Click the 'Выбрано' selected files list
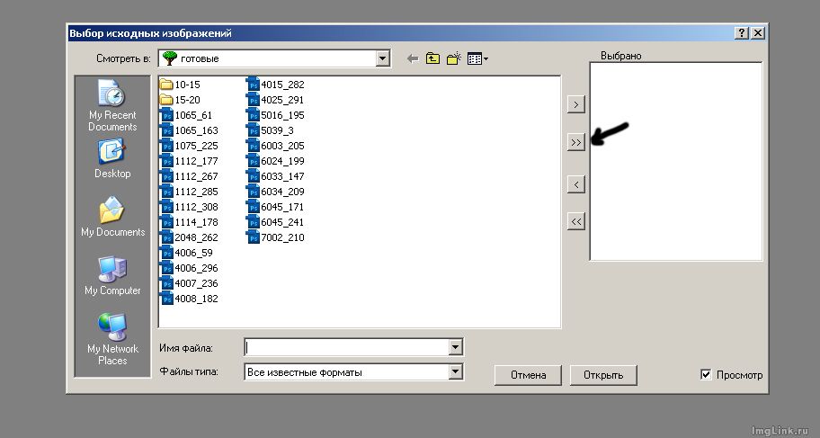Image resolution: width=820 pixels, height=438 pixels. click(x=675, y=161)
